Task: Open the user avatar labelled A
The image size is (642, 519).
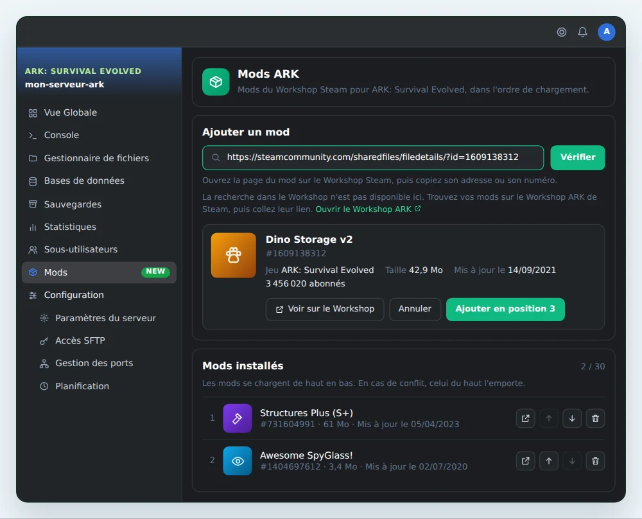Action: [x=607, y=32]
